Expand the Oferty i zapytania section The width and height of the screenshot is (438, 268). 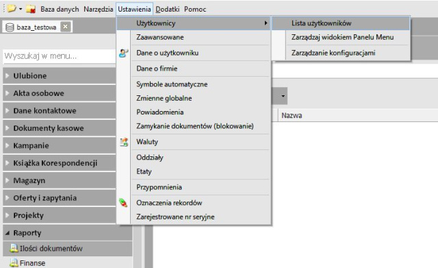tap(59, 198)
